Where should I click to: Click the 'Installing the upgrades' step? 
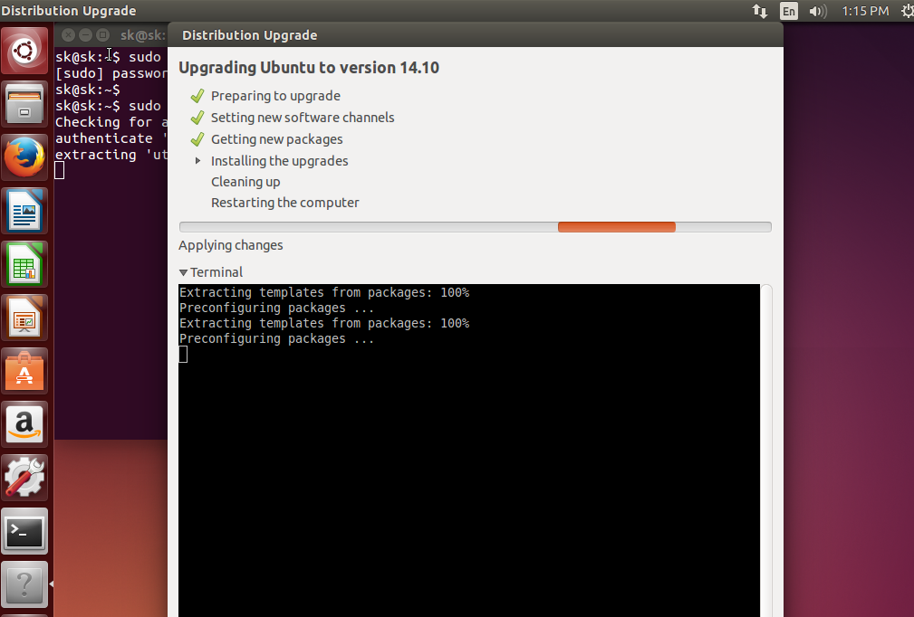click(279, 161)
